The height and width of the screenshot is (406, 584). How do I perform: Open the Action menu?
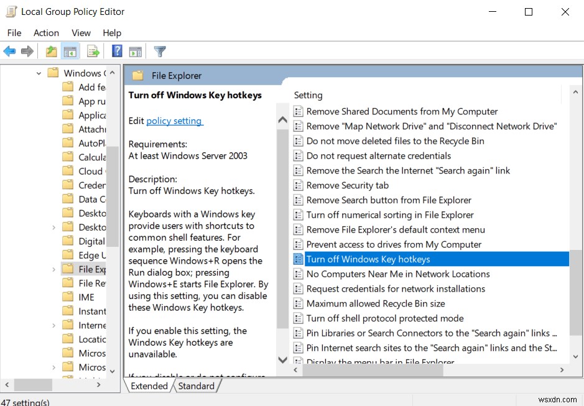46,32
